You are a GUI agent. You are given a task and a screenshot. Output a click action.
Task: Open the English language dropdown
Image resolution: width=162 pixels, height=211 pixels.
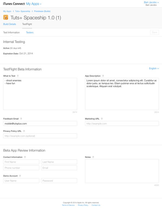pos(154,68)
